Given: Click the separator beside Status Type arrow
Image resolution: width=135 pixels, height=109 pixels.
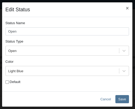Looking at the screenshot, I should coord(119,51).
